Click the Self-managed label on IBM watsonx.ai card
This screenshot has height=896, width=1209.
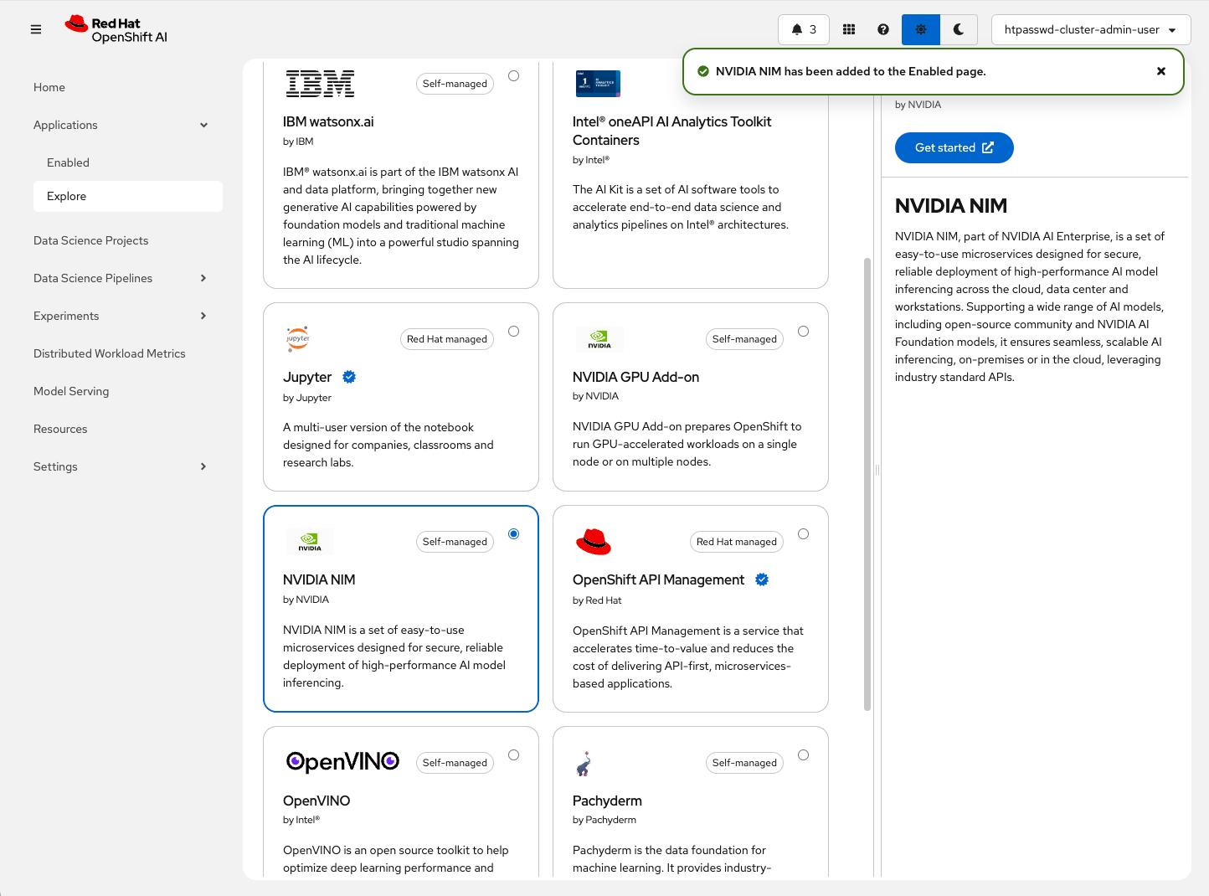(x=455, y=84)
